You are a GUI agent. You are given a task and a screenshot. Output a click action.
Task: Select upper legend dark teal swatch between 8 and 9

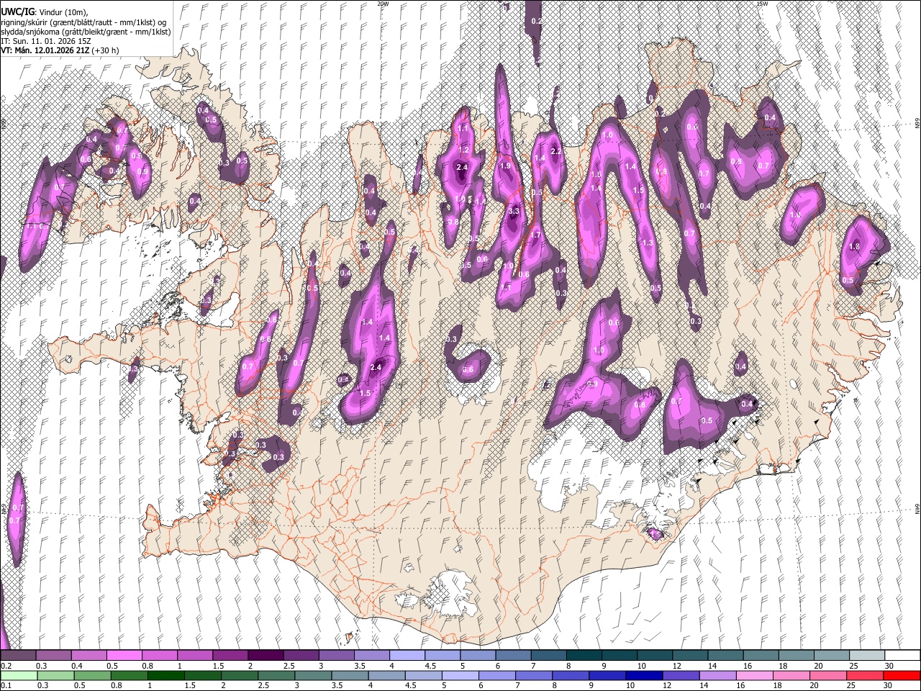[x=584, y=656]
